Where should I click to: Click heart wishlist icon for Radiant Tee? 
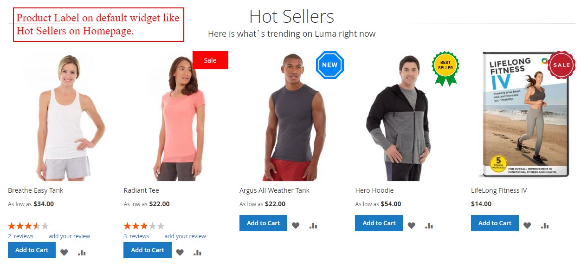click(180, 253)
